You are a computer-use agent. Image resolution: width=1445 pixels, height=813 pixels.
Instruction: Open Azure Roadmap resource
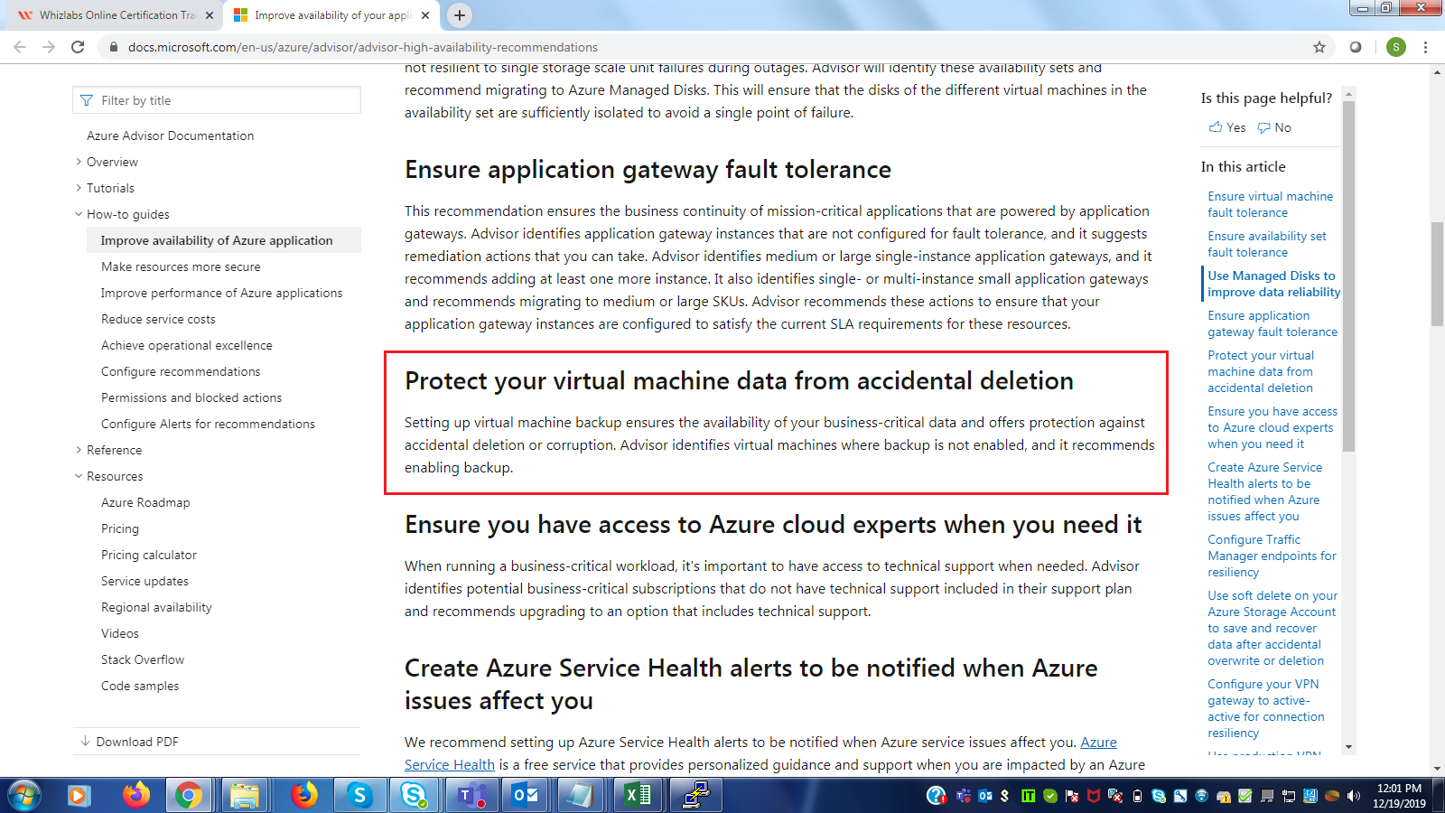coord(145,502)
